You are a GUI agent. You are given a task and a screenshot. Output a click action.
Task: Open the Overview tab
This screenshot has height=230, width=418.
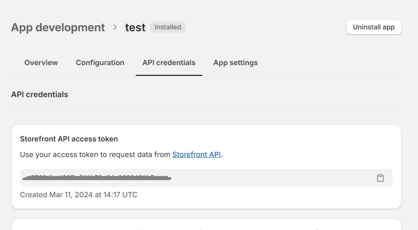coord(41,63)
